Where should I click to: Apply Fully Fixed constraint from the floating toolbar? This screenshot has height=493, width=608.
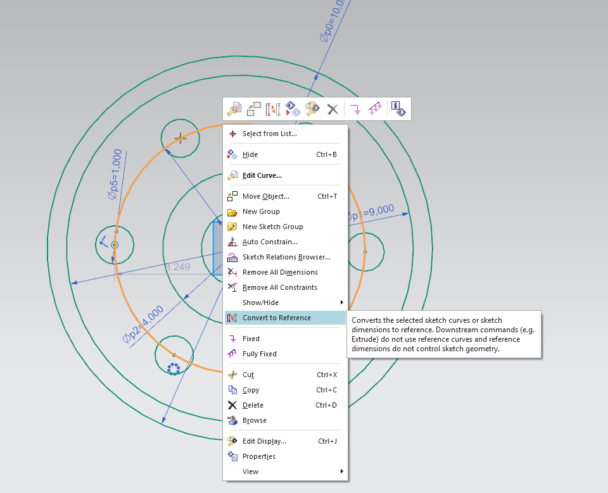point(375,109)
